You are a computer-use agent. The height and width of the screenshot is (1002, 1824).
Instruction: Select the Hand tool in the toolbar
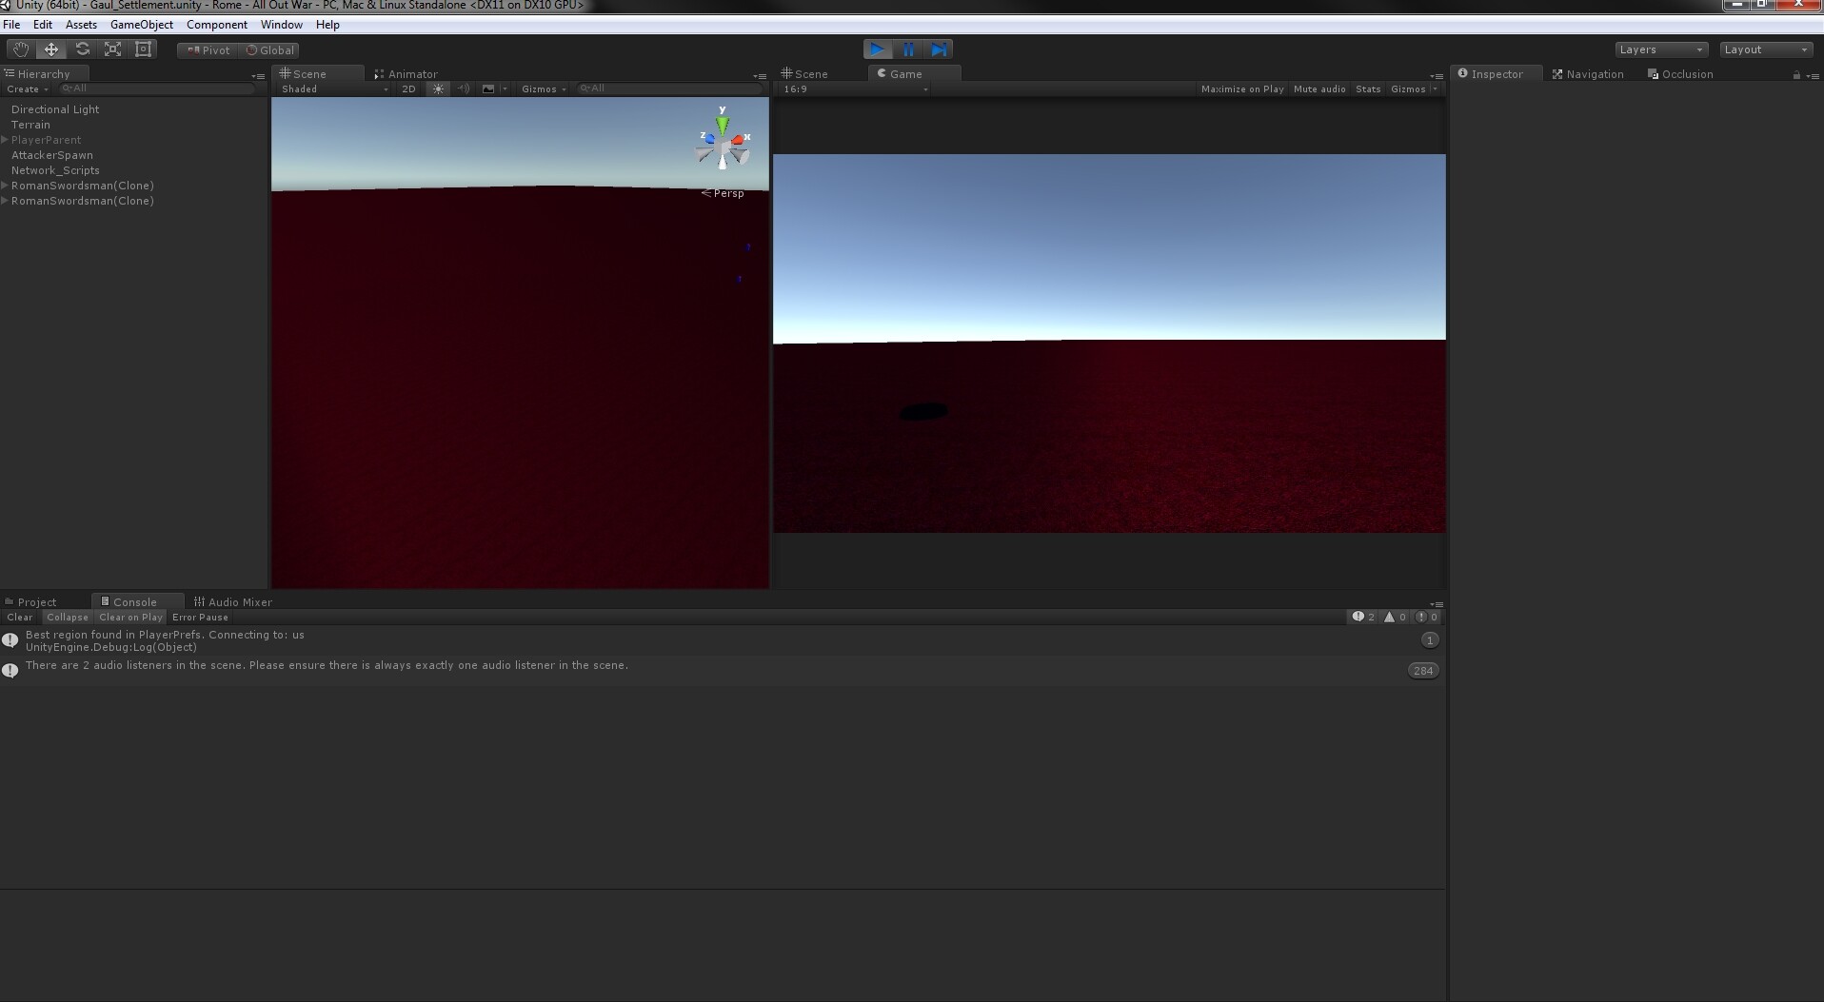point(19,49)
